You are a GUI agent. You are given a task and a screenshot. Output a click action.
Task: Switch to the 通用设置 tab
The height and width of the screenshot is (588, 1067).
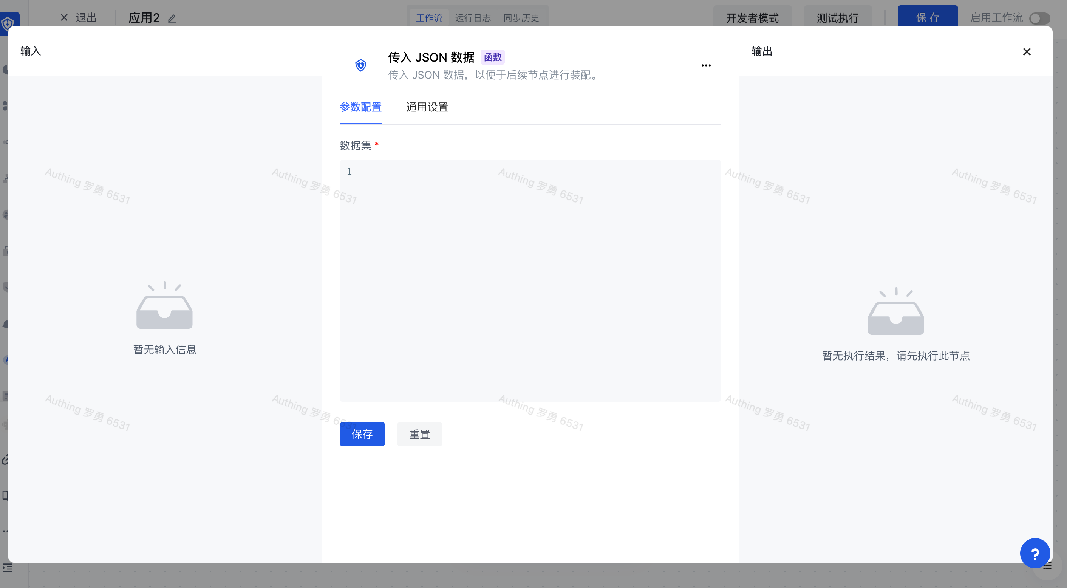(x=427, y=107)
